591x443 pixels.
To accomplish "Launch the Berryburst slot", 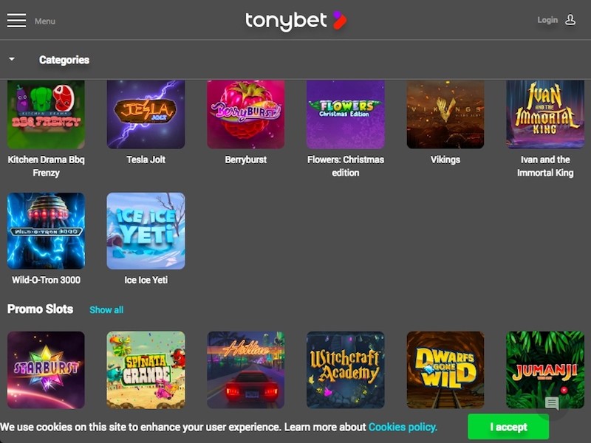I will pyautogui.click(x=246, y=114).
